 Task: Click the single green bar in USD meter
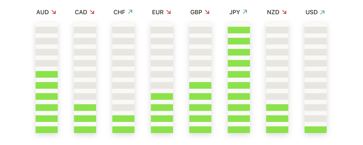(x=315, y=129)
